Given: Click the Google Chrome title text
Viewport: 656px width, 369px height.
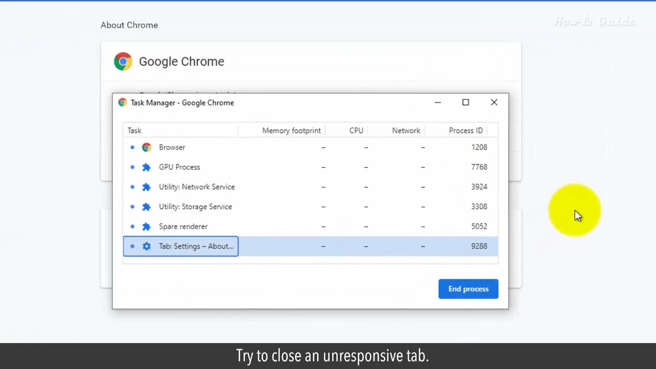Looking at the screenshot, I should pyautogui.click(x=181, y=61).
